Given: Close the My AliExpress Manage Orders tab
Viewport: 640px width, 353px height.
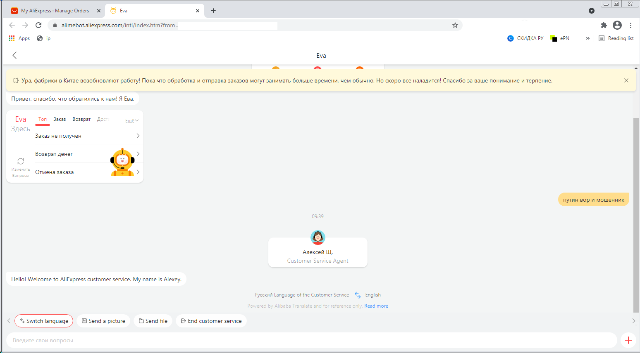Looking at the screenshot, I should pos(99,11).
